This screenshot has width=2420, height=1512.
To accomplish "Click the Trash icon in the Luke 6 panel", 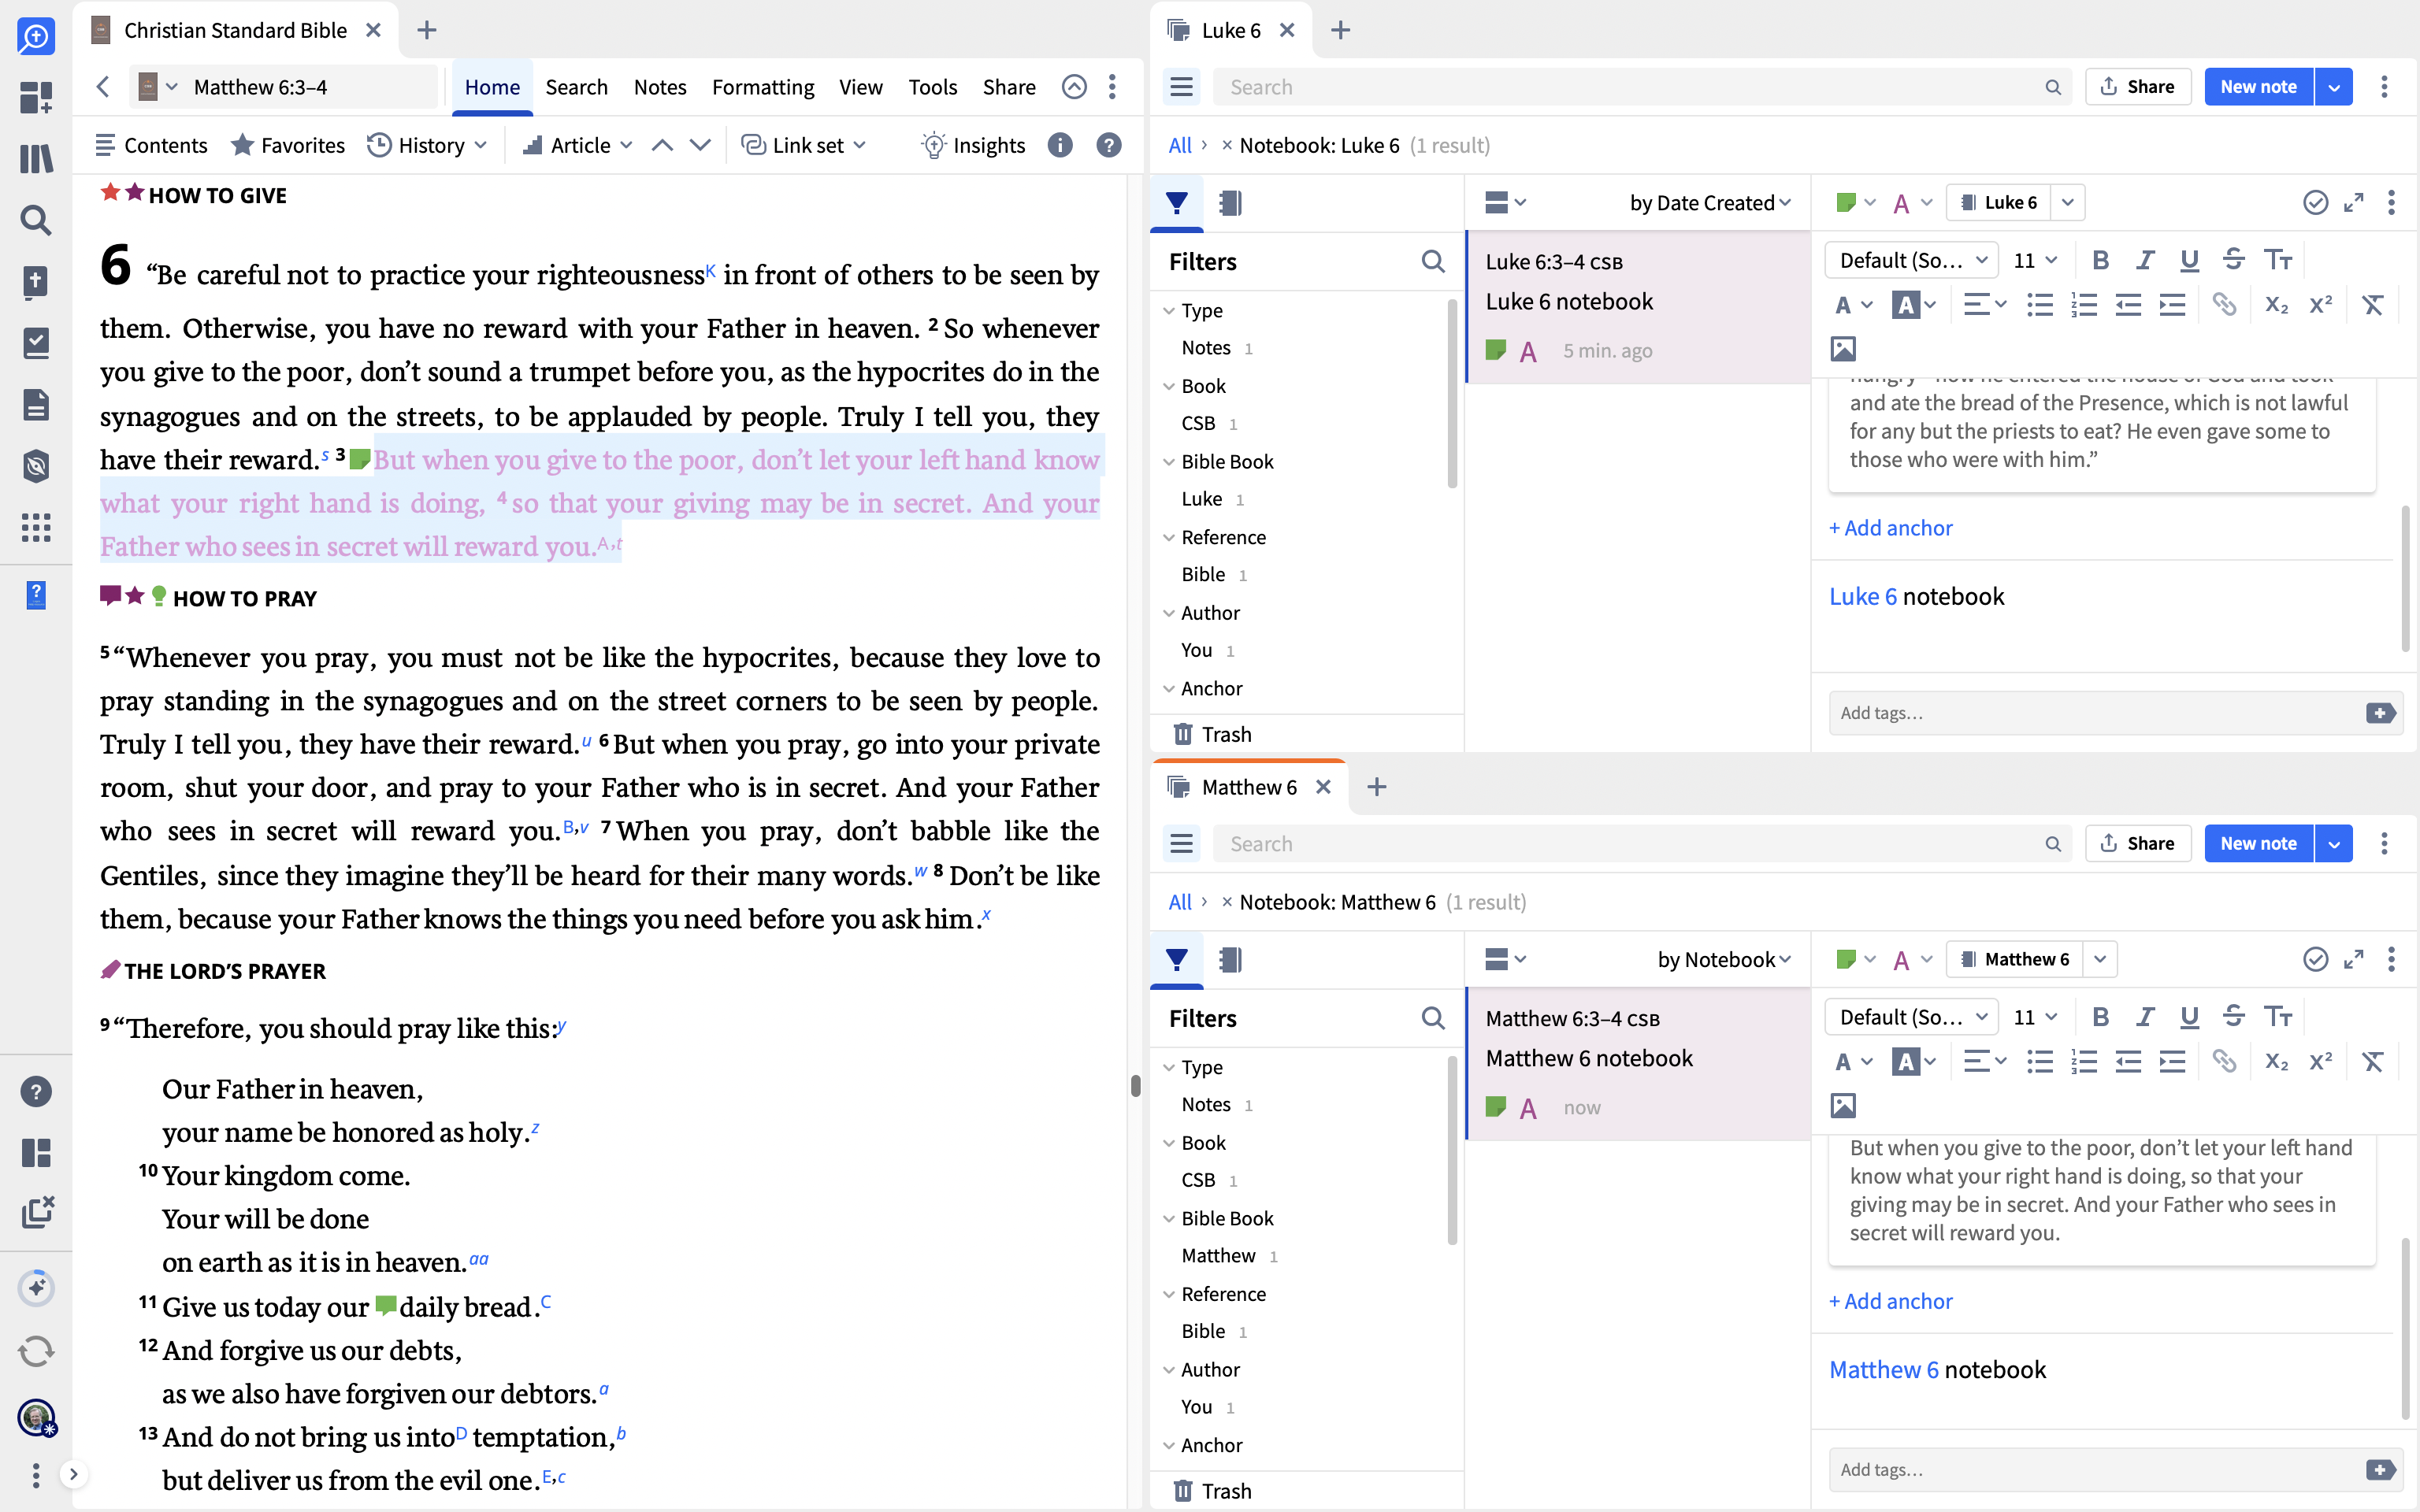I will point(1183,734).
